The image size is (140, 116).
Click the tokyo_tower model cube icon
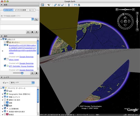pyautogui.click(x=7, y=59)
